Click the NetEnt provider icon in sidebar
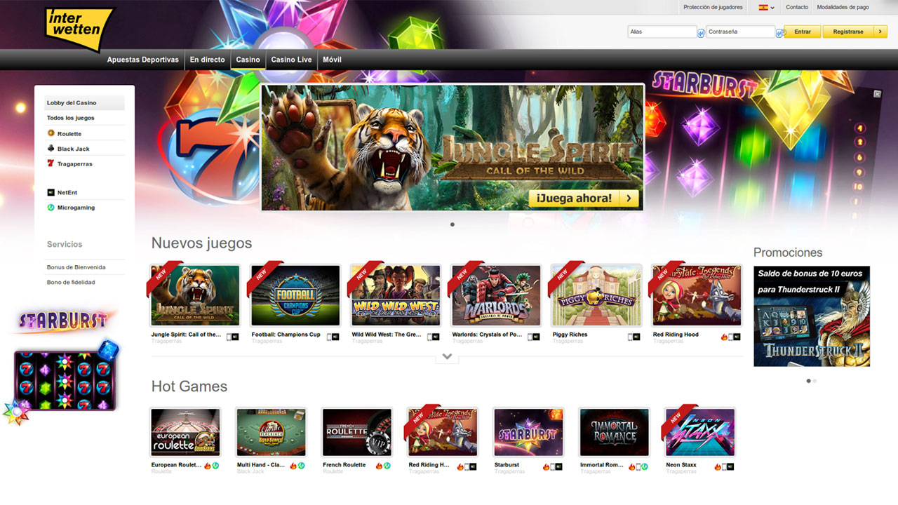 point(51,191)
